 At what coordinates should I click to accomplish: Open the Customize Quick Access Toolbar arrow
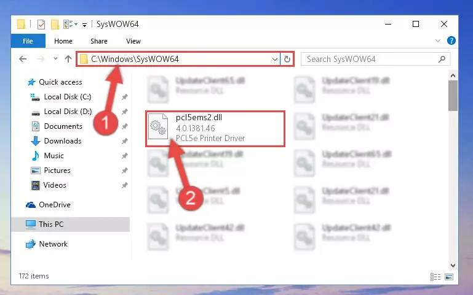84,25
